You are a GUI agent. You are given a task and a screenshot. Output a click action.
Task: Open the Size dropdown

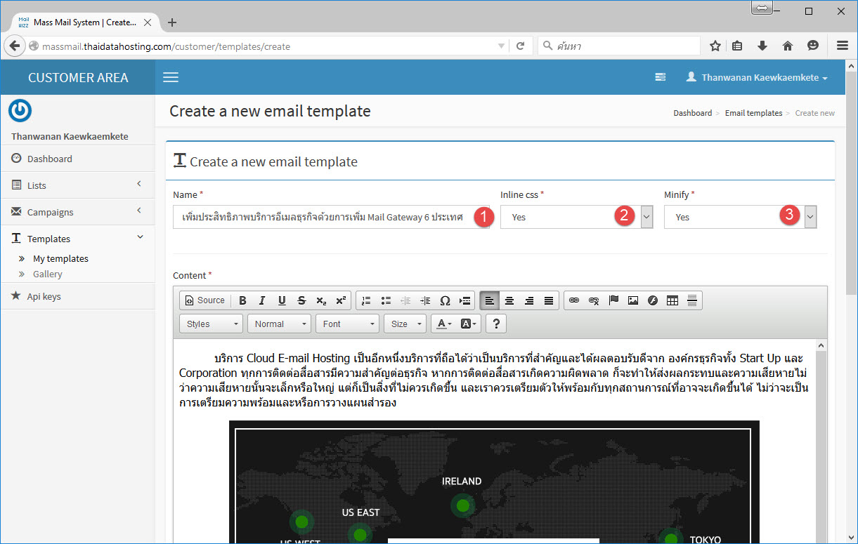[x=405, y=324]
